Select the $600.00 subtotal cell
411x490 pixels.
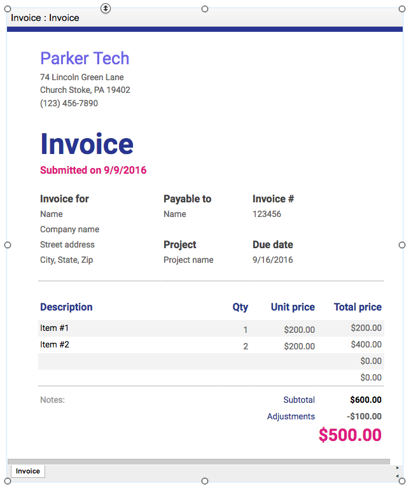(366, 400)
